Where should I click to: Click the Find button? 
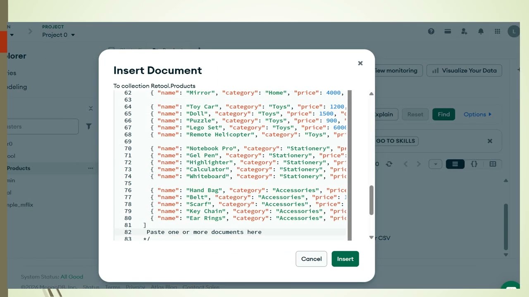(x=443, y=114)
